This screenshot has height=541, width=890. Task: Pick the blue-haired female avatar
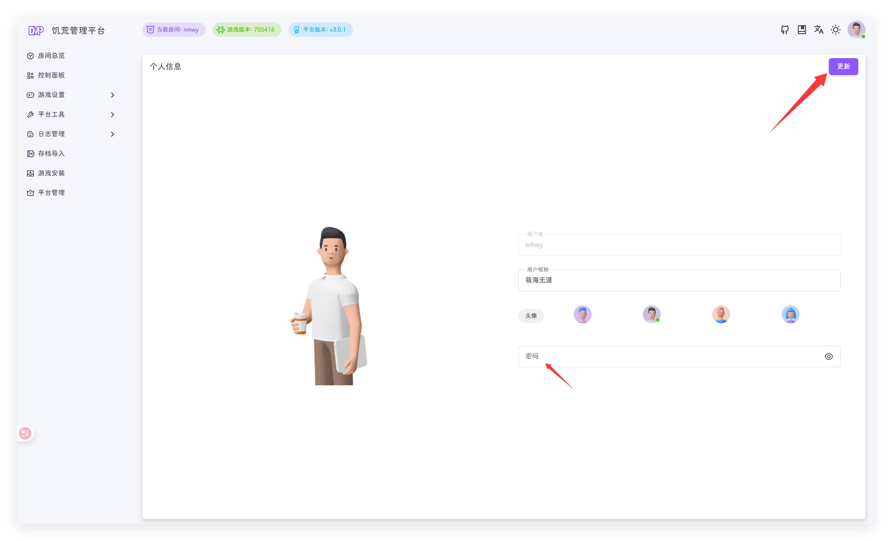point(790,314)
